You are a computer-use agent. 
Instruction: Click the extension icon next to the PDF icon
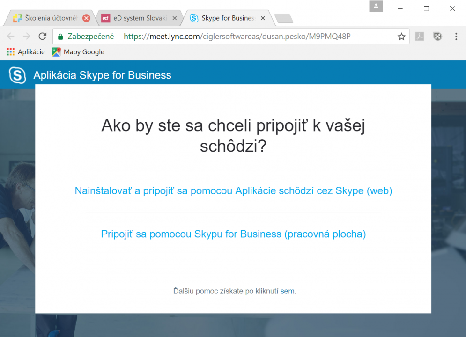[x=437, y=37]
